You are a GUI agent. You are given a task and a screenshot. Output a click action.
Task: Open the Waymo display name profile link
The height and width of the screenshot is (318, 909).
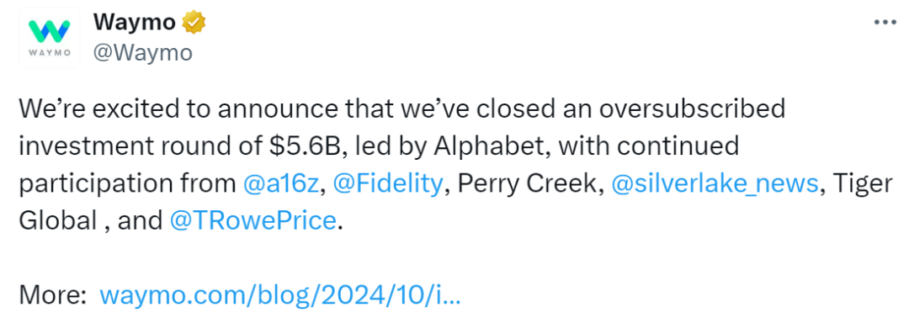click(135, 23)
